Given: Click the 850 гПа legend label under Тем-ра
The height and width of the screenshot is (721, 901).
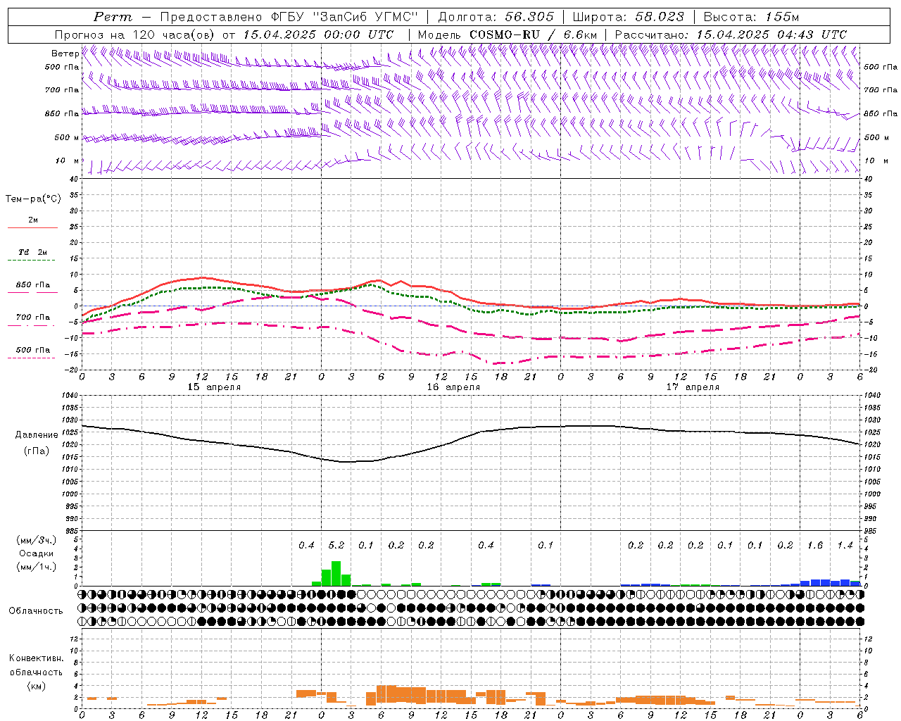Looking at the screenshot, I should pos(33,285).
